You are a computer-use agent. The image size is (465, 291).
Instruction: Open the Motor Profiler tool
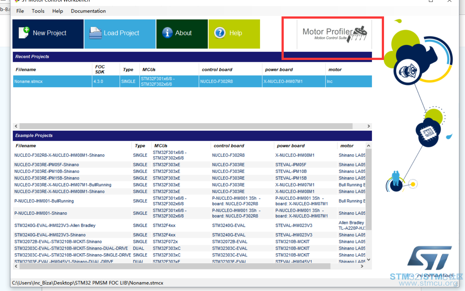334,34
